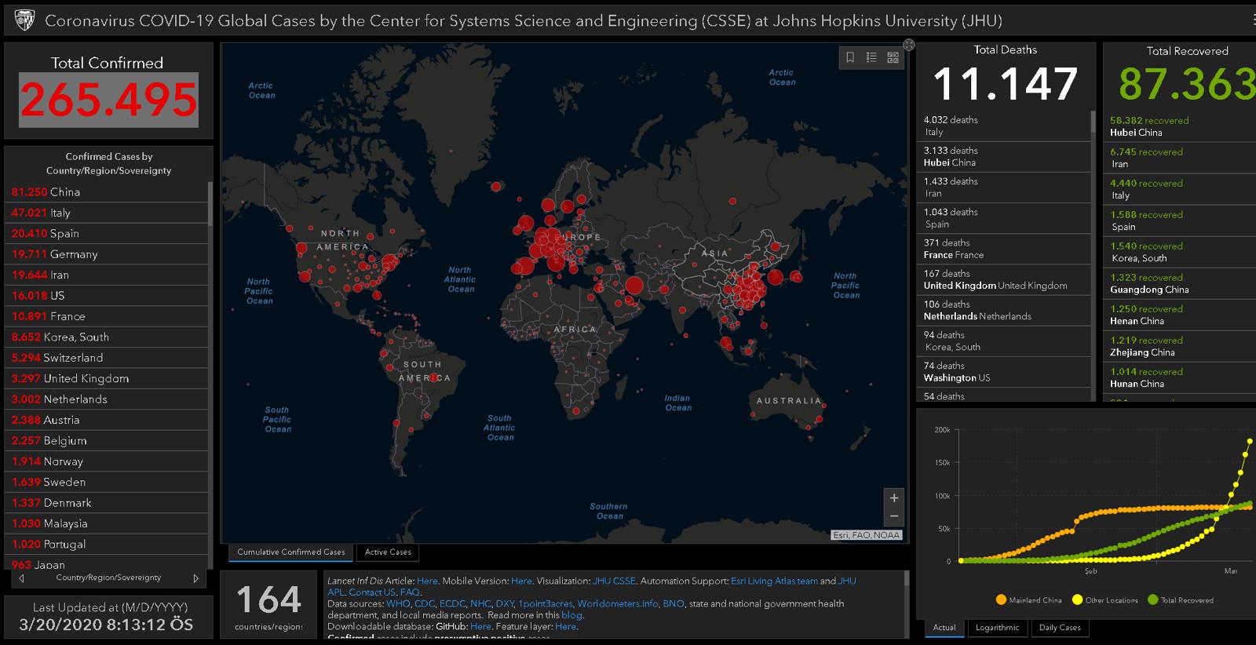The image size is (1256, 645).
Task: Select Netherlands 3.002 confirmed row
Action: [x=106, y=399]
